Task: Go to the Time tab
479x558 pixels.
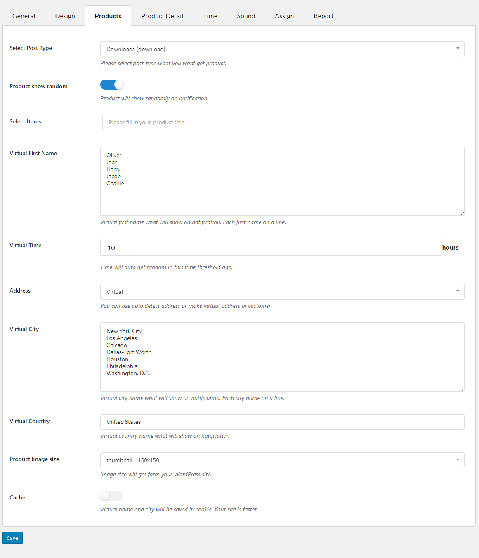Action: coord(210,16)
